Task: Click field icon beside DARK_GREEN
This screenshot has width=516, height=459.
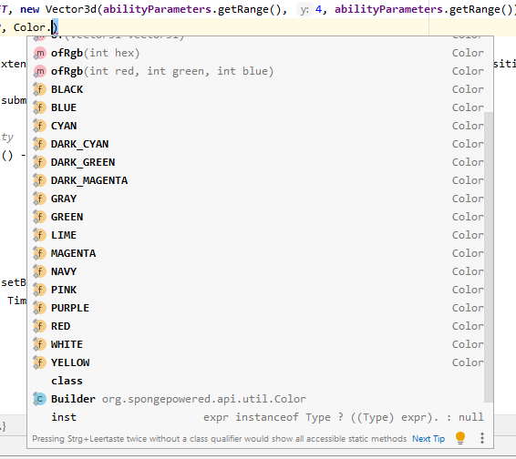Action: tap(39, 162)
